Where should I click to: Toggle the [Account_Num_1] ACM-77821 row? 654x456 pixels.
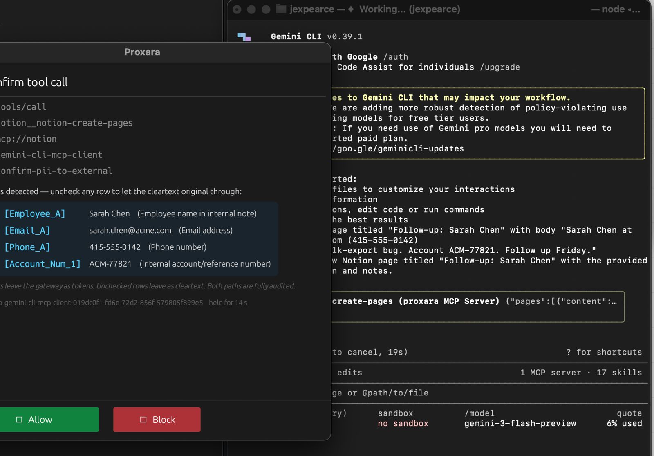pos(138,264)
